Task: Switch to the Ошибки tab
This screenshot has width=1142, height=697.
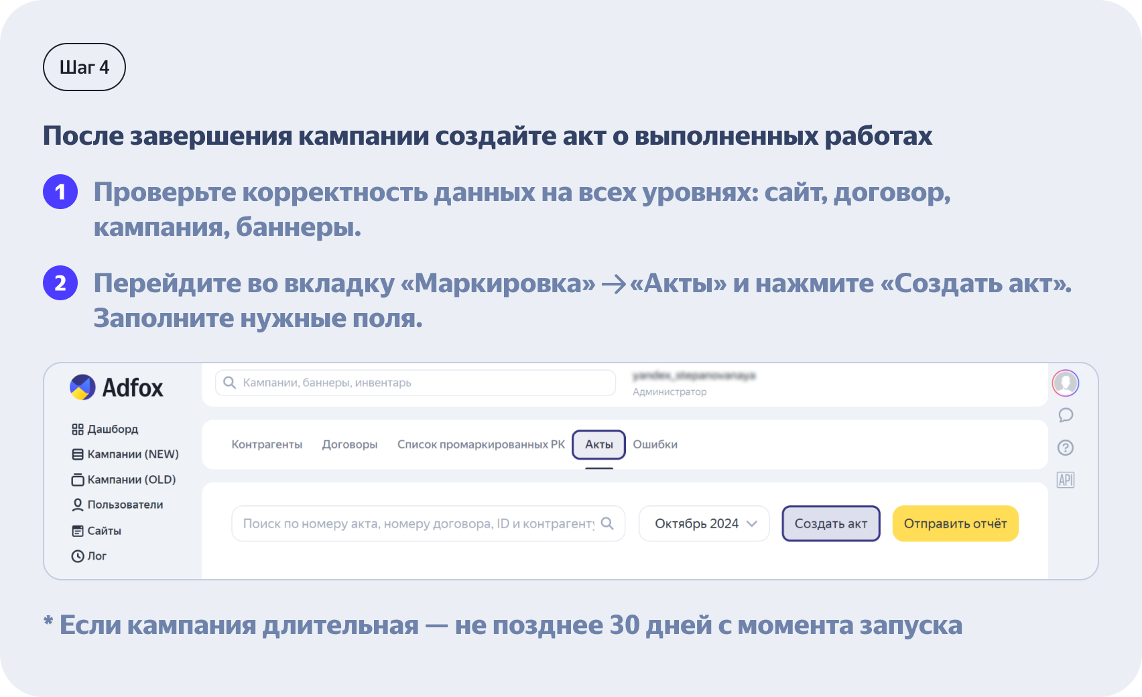Action: (x=655, y=445)
